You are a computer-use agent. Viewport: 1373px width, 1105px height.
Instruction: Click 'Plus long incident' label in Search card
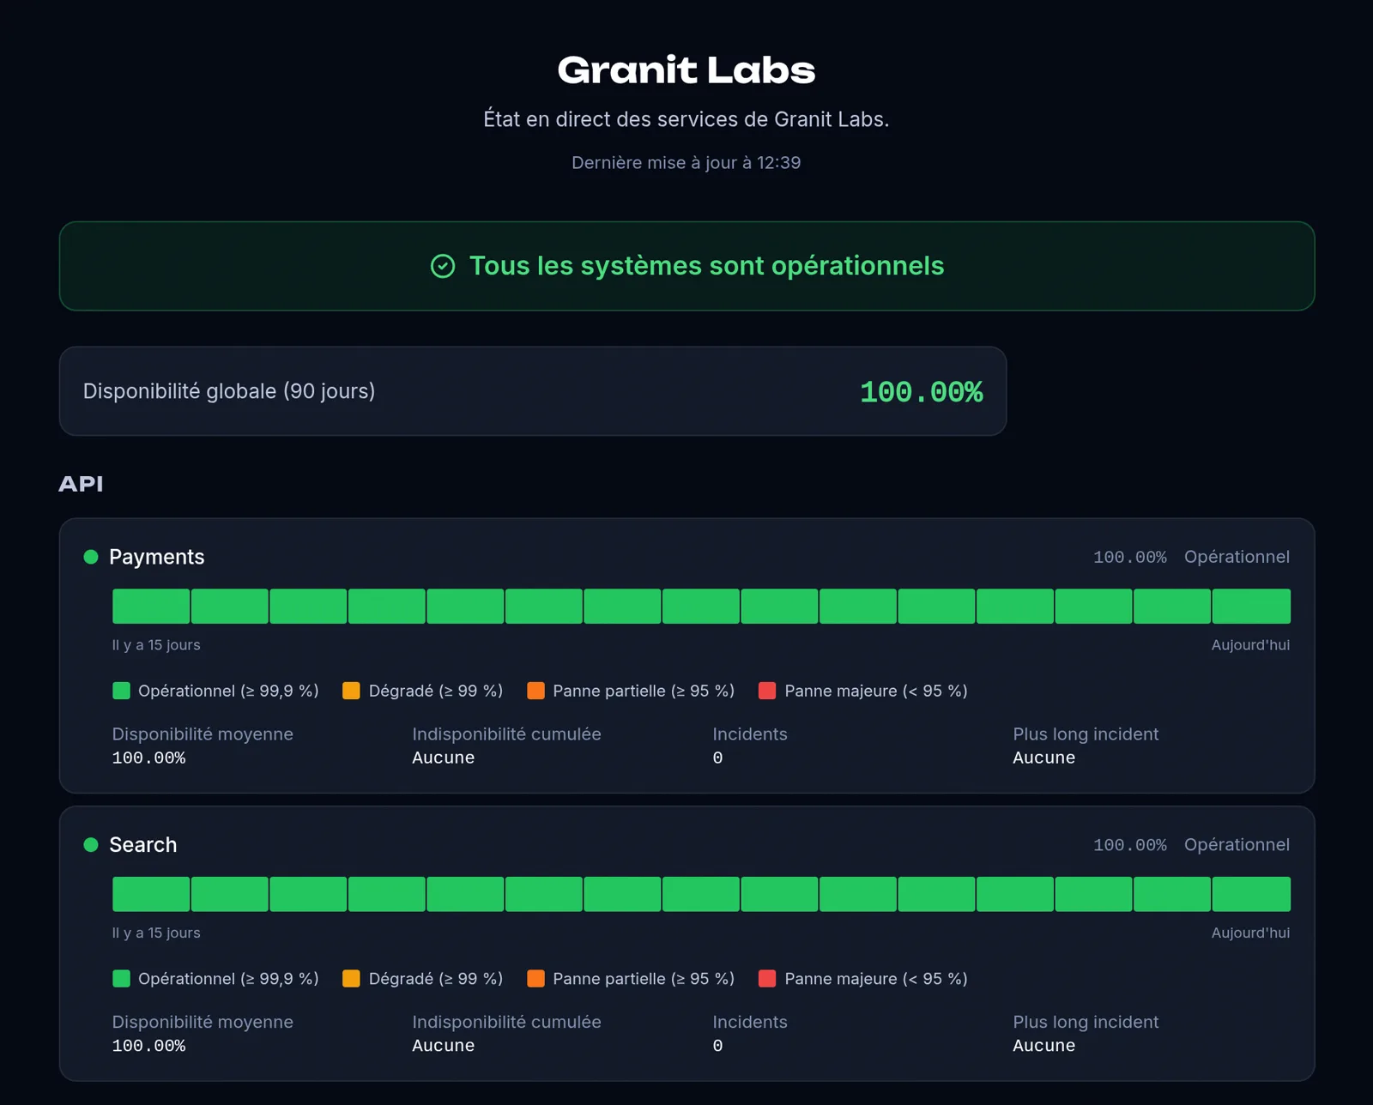tap(1086, 1023)
